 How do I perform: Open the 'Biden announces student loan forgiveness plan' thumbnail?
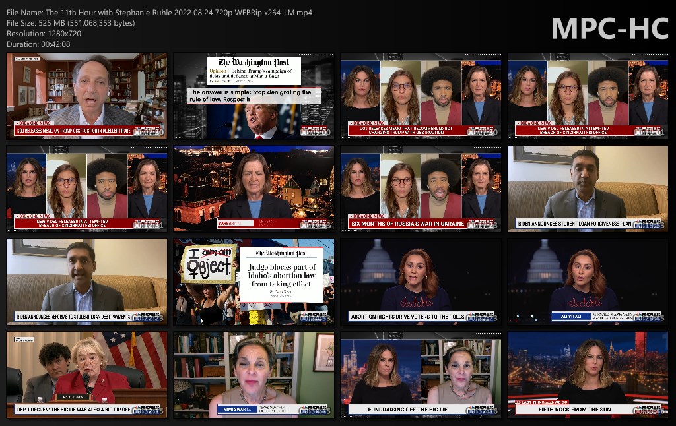[588, 189]
